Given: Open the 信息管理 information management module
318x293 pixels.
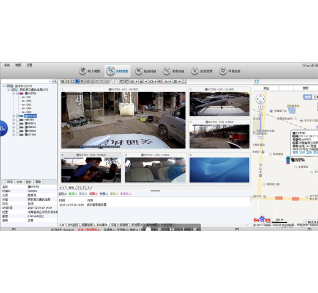Looking at the screenshot, I should pyautogui.click(x=202, y=71).
